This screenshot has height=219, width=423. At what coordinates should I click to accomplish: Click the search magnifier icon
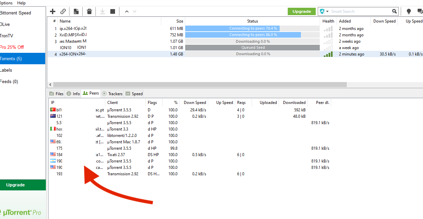click(x=395, y=11)
